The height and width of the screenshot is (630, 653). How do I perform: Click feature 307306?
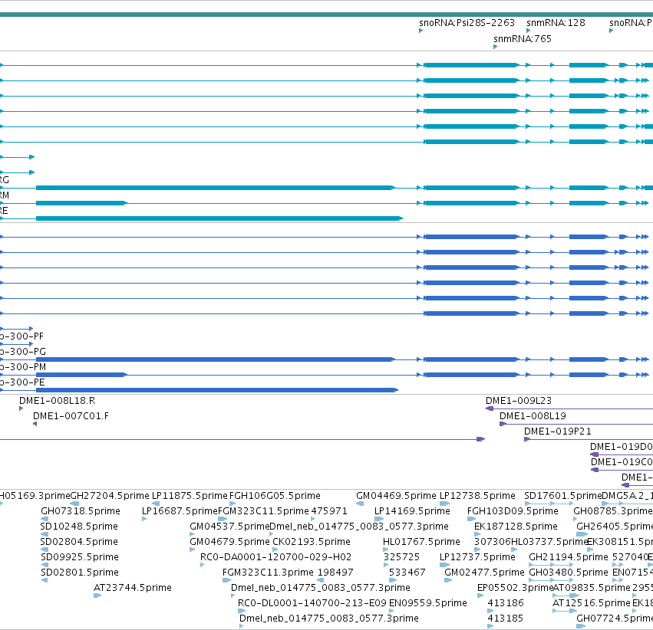(493, 543)
